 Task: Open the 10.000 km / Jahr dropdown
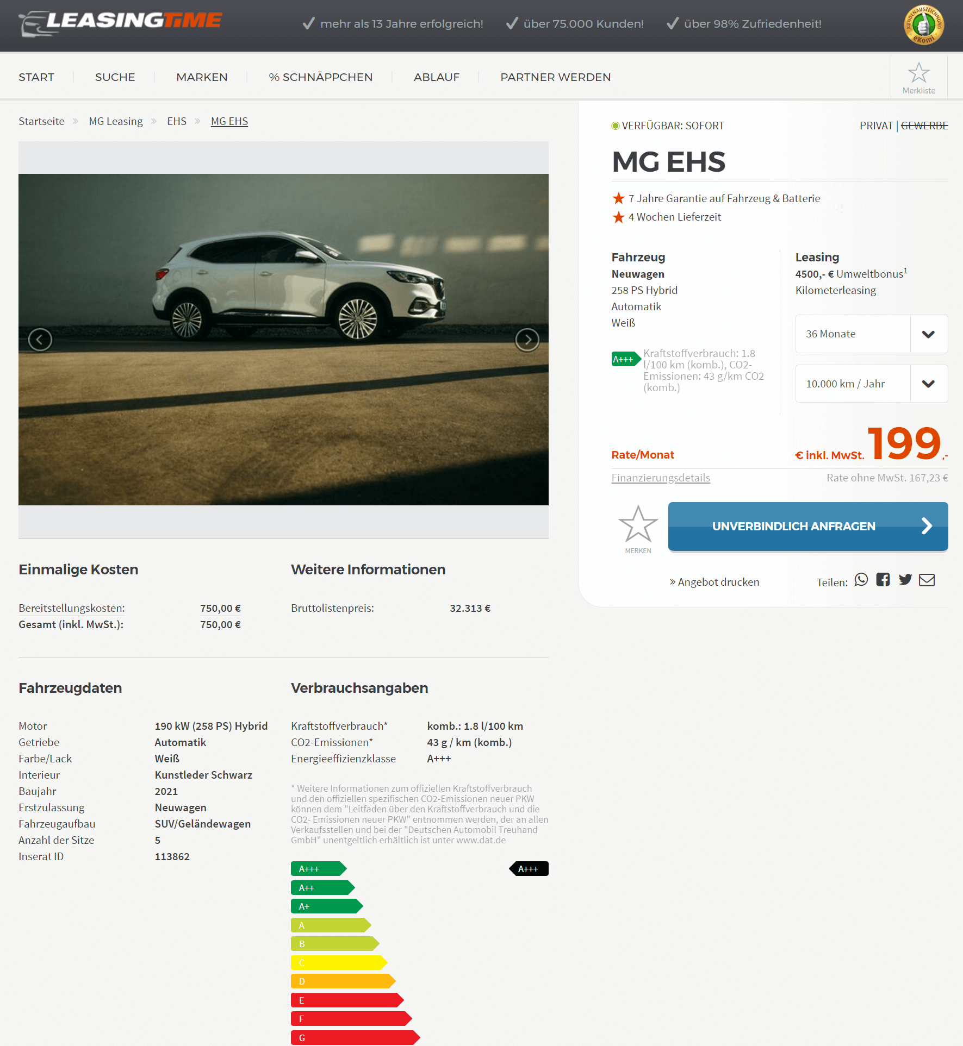[872, 384]
